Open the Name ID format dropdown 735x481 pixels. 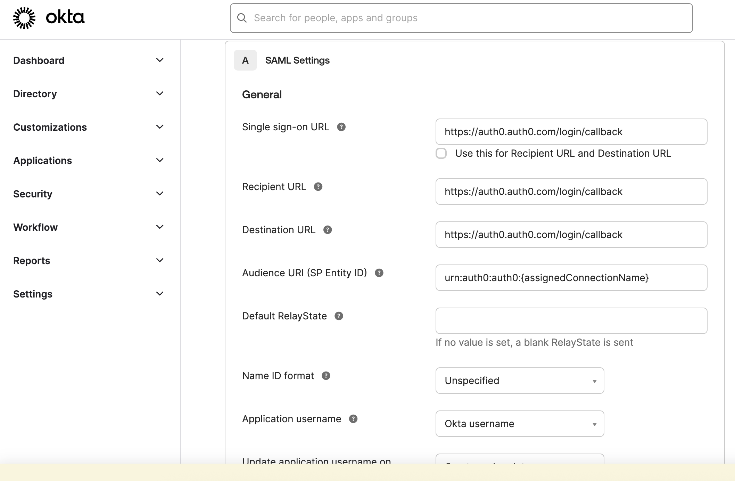[520, 381]
